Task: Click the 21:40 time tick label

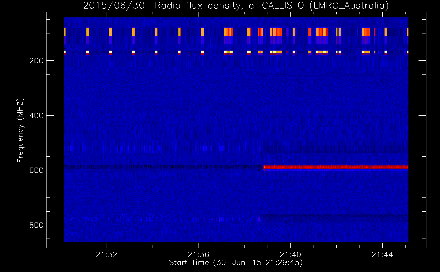Action: [290, 255]
